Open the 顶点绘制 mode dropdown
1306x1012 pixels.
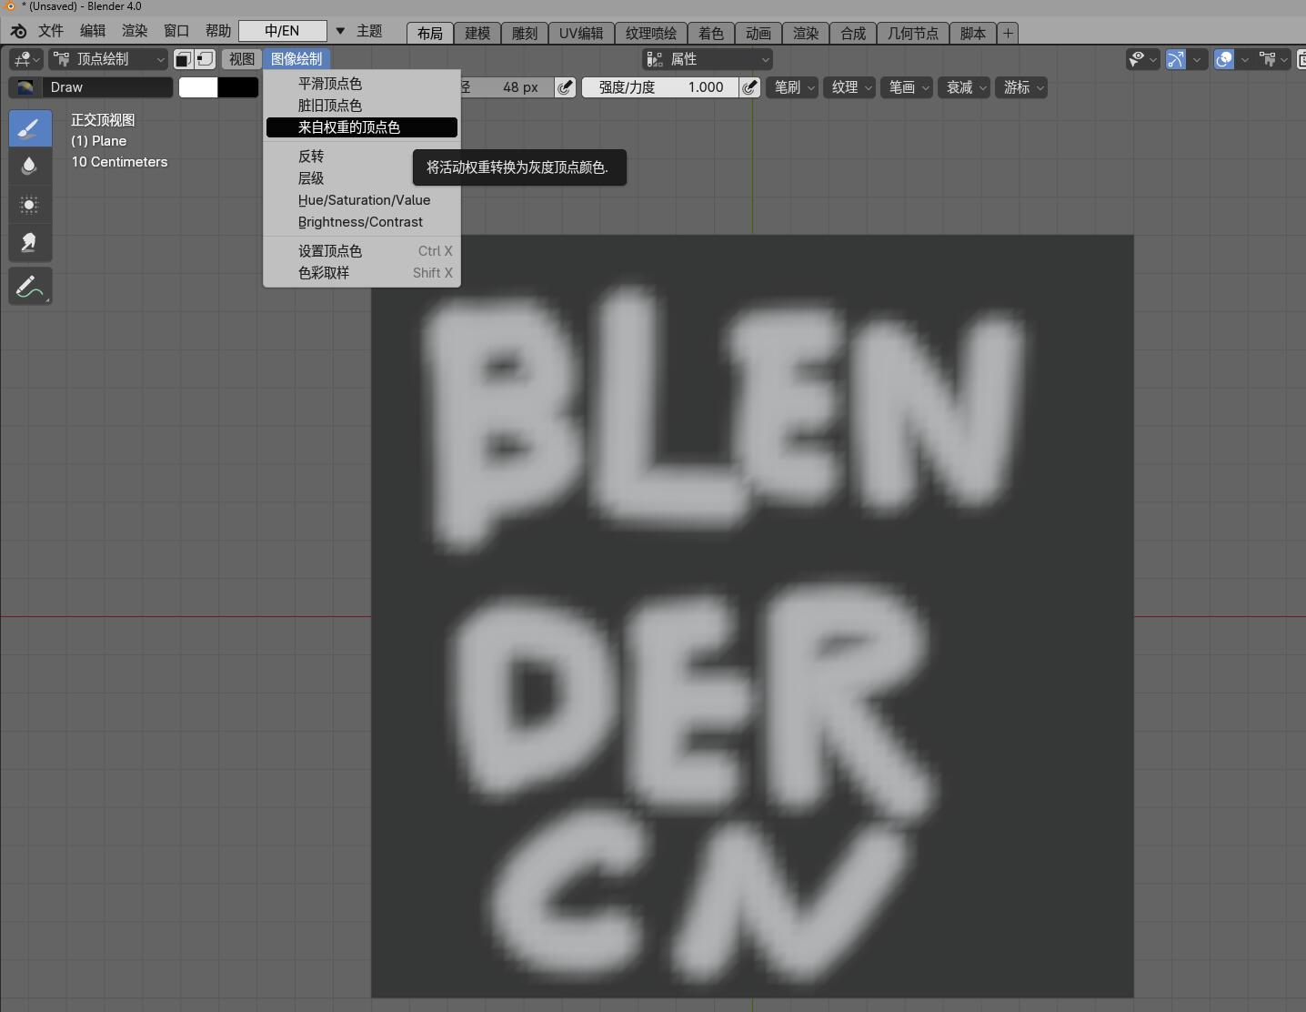[x=108, y=59]
